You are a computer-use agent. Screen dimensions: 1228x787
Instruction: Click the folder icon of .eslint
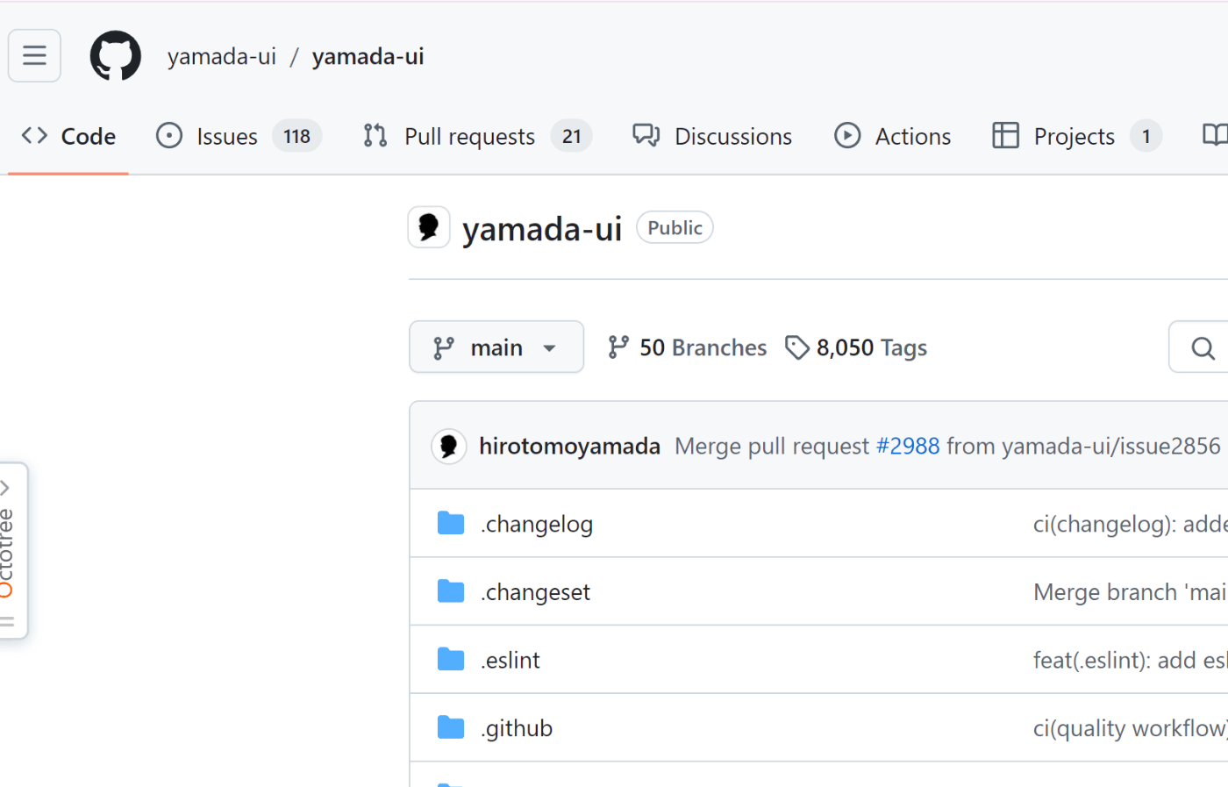click(x=451, y=659)
